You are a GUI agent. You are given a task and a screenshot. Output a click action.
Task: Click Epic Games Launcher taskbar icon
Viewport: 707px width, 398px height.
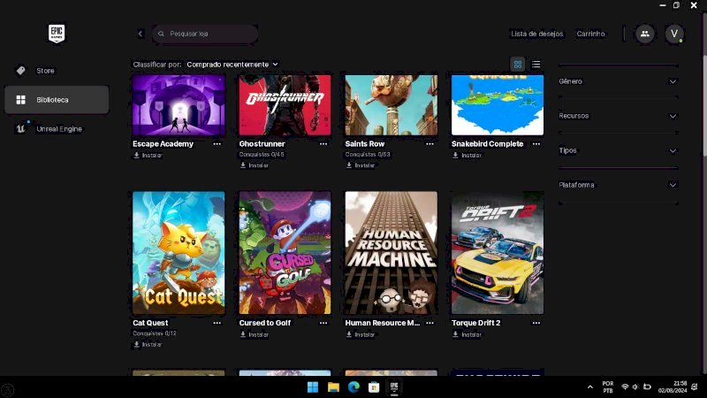tap(394, 387)
